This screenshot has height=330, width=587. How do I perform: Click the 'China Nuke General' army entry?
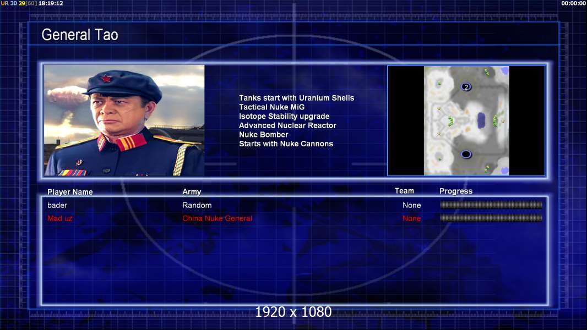(x=217, y=218)
